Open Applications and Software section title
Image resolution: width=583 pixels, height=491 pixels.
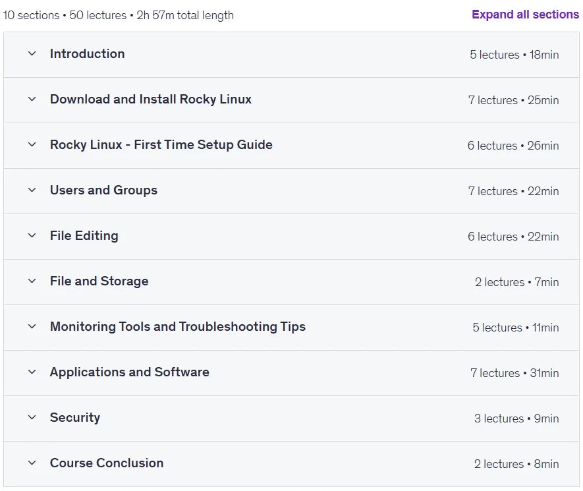point(129,372)
